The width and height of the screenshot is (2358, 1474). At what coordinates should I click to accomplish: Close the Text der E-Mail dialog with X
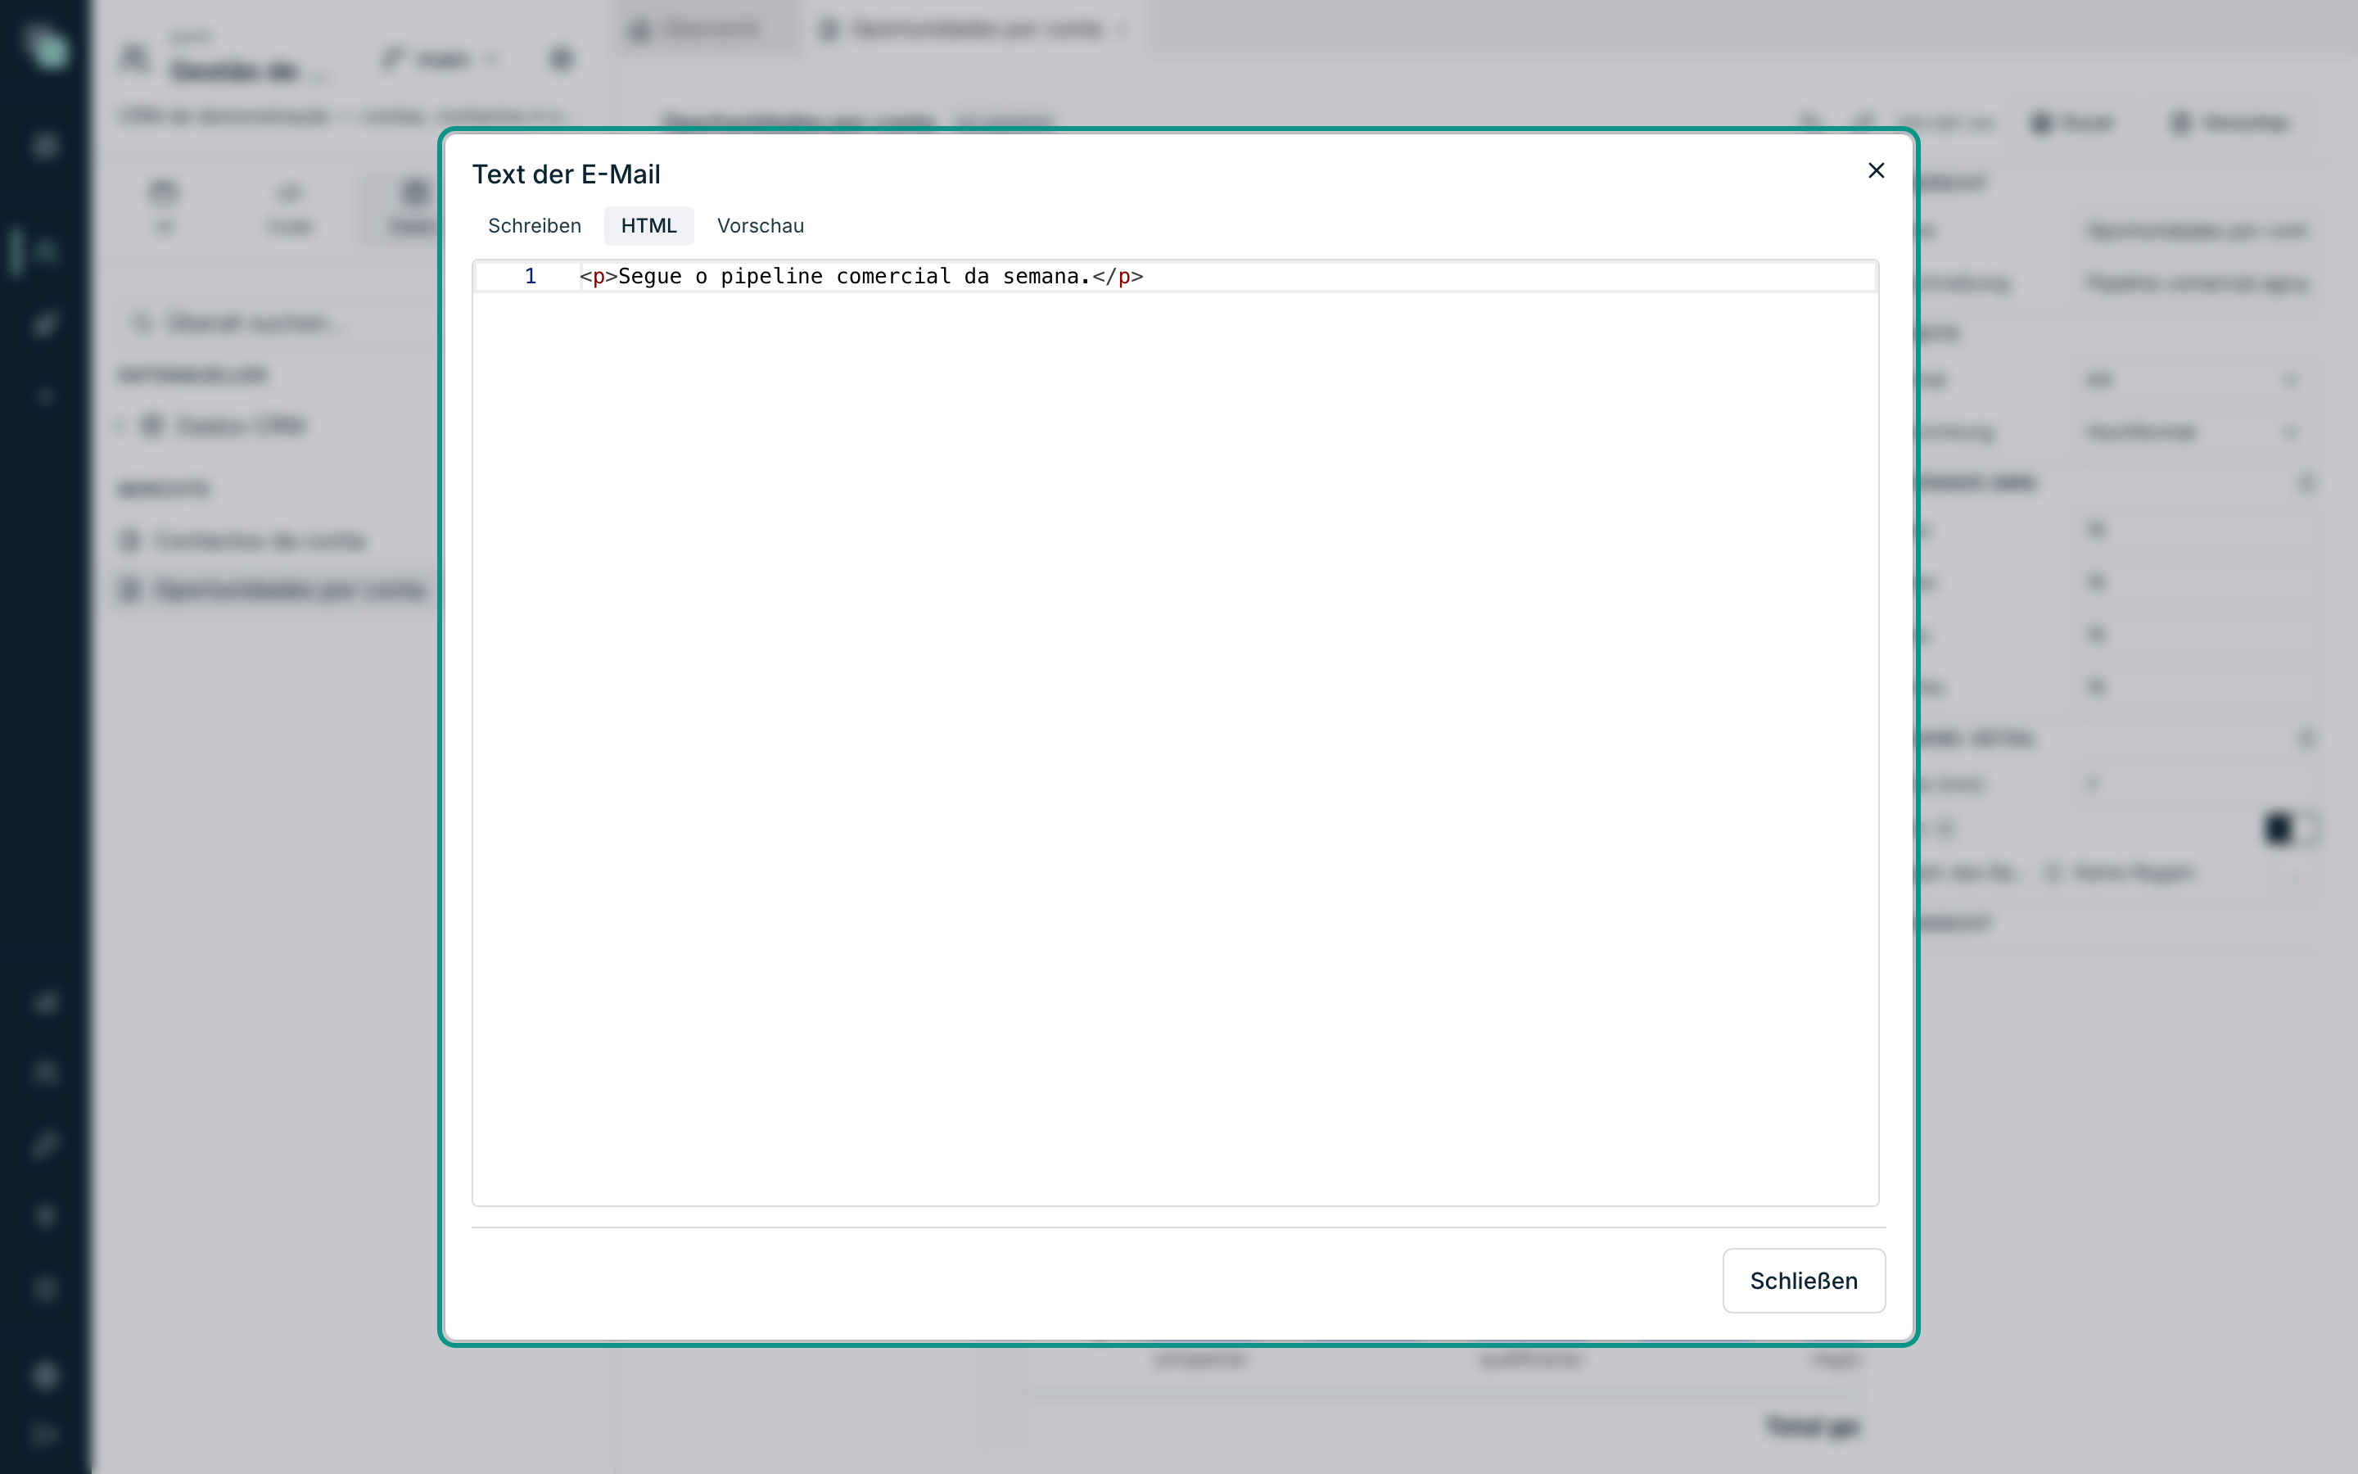point(1876,170)
